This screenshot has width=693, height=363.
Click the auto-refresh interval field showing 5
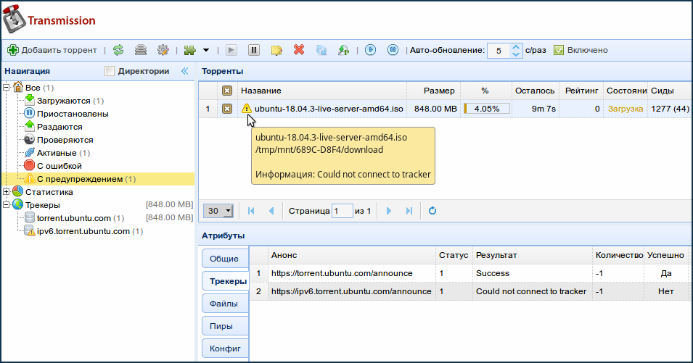coord(499,50)
